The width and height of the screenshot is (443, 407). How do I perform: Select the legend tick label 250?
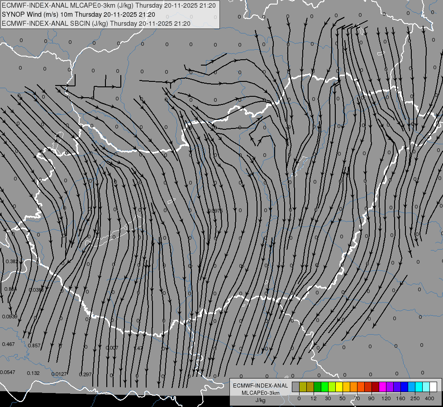tap(415, 398)
